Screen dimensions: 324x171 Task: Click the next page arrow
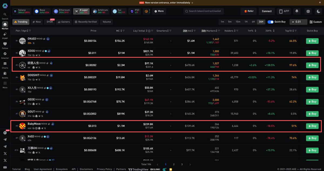[x=190, y=164]
